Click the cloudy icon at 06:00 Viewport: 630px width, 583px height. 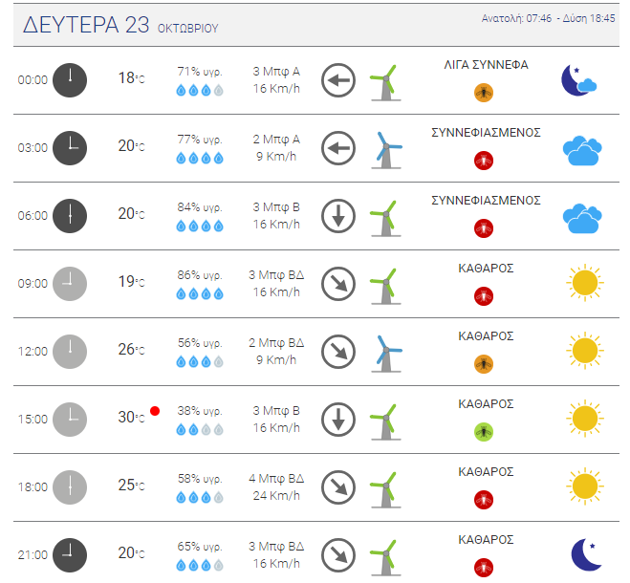click(x=582, y=218)
